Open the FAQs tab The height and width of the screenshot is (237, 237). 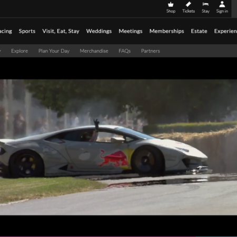tap(125, 51)
